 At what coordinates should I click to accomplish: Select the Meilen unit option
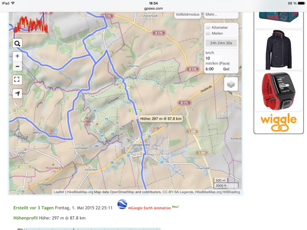pyautogui.click(x=208, y=34)
